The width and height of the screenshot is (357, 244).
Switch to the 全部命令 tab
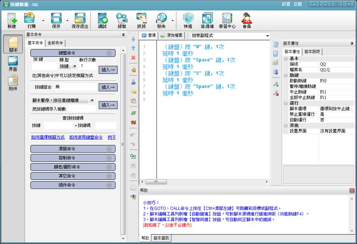click(x=55, y=43)
